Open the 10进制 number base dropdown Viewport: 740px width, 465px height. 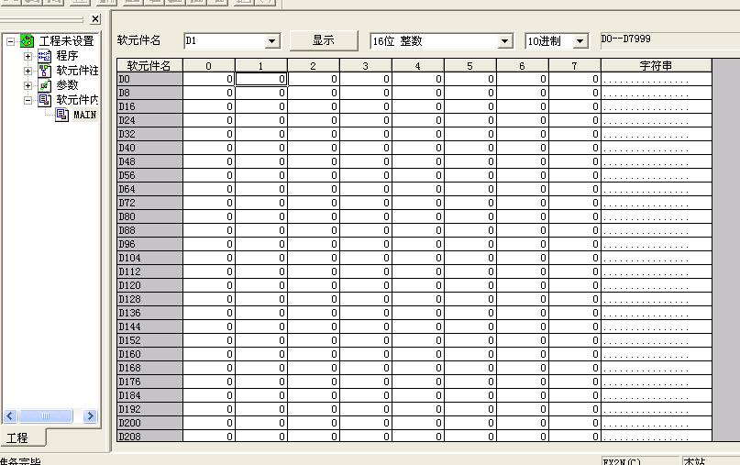(580, 41)
